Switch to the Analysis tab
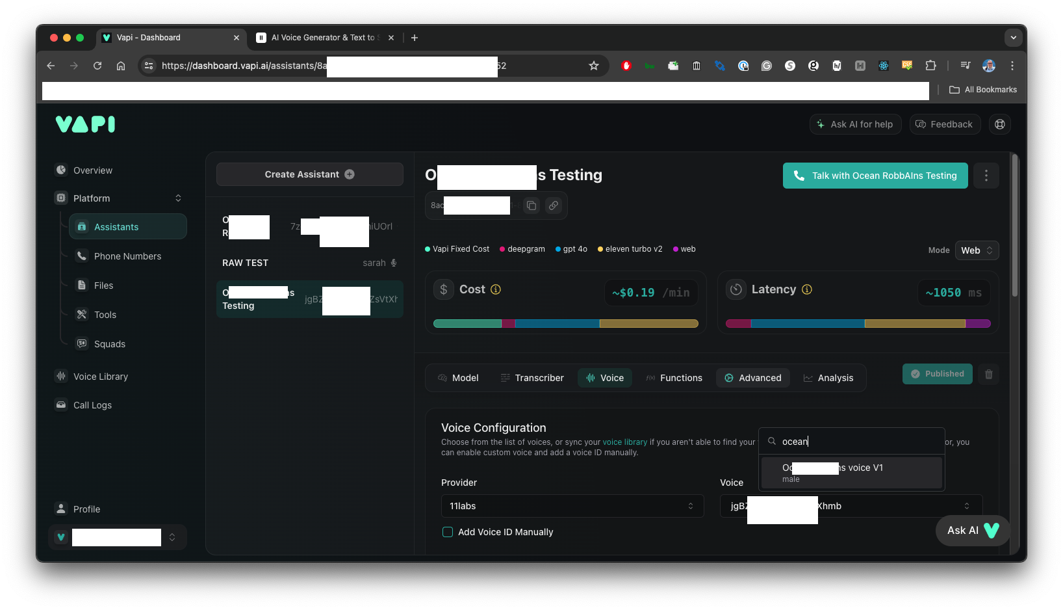 [x=828, y=378]
